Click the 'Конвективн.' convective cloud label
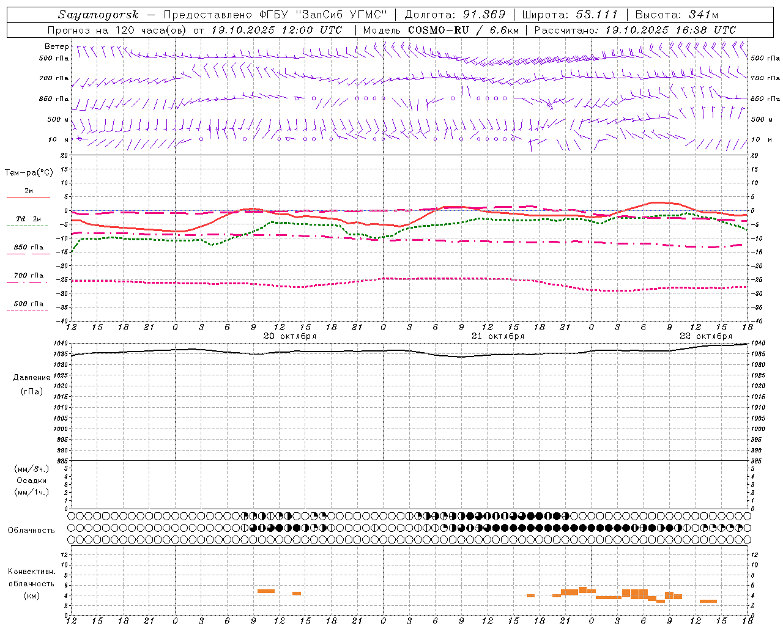The image size is (783, 626). click(32, 572)
